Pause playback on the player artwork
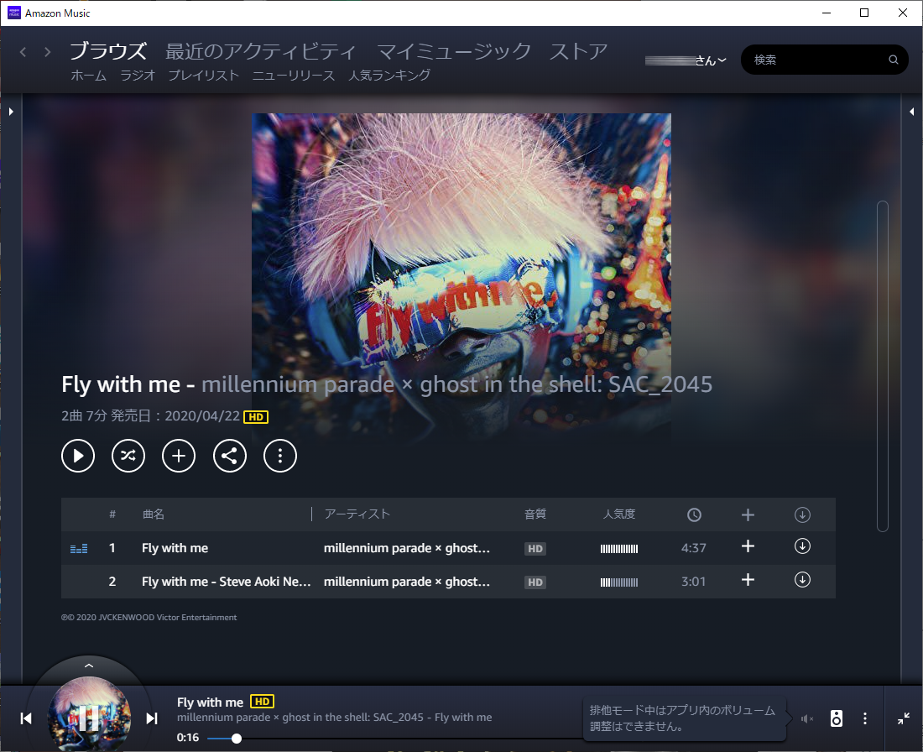The height and width of the screenshot is (752, 923). (89, 718)
